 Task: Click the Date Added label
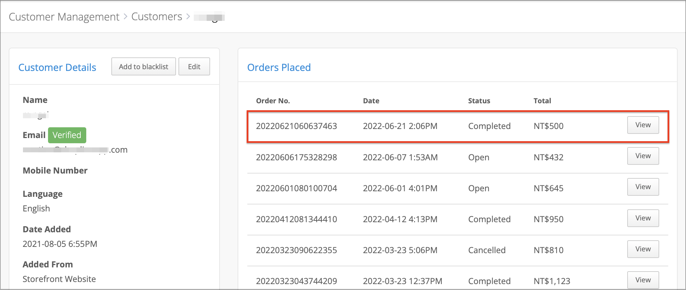click(47, 229)
